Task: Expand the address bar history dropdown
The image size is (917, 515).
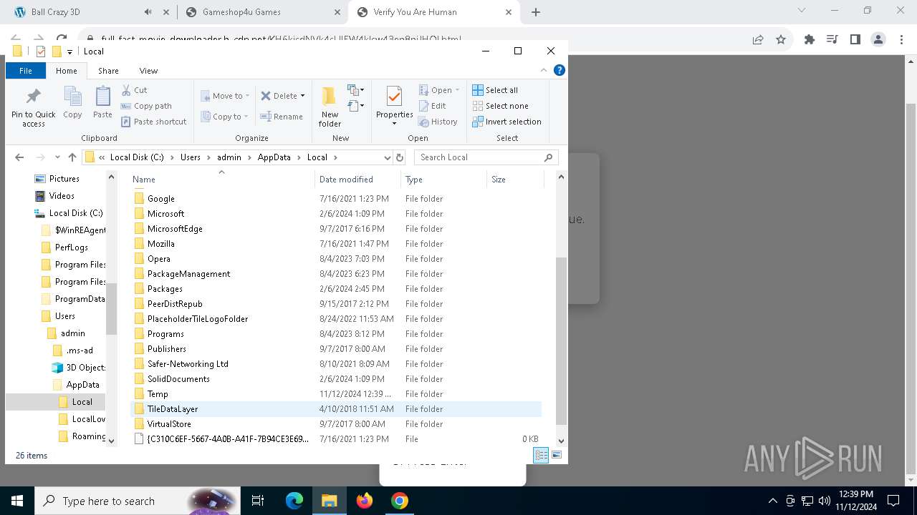Action: click(x=387, y=157)
